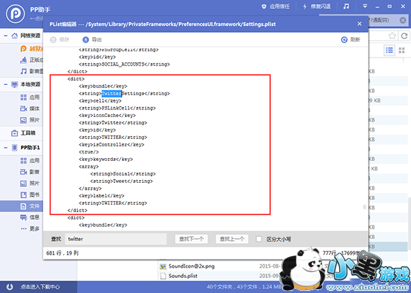Select the Sounds.plist file
Screen dimensions: 411x293
[183, 276]
